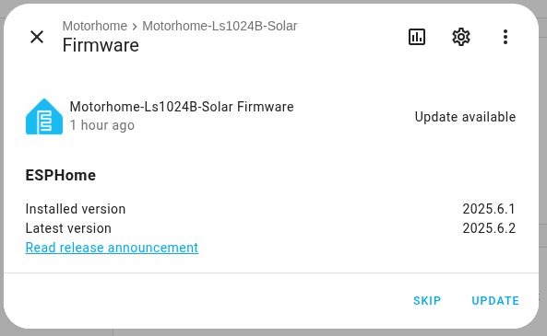Start the firmware update with UPDATE
The image size is (547, 336).
click(x=495, y=300)
